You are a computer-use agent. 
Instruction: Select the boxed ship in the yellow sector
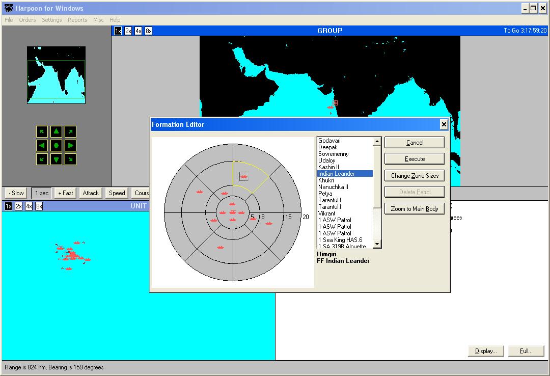click(244, 176)
